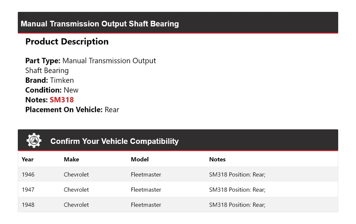Click the Condition: New line

click(52, 90)
